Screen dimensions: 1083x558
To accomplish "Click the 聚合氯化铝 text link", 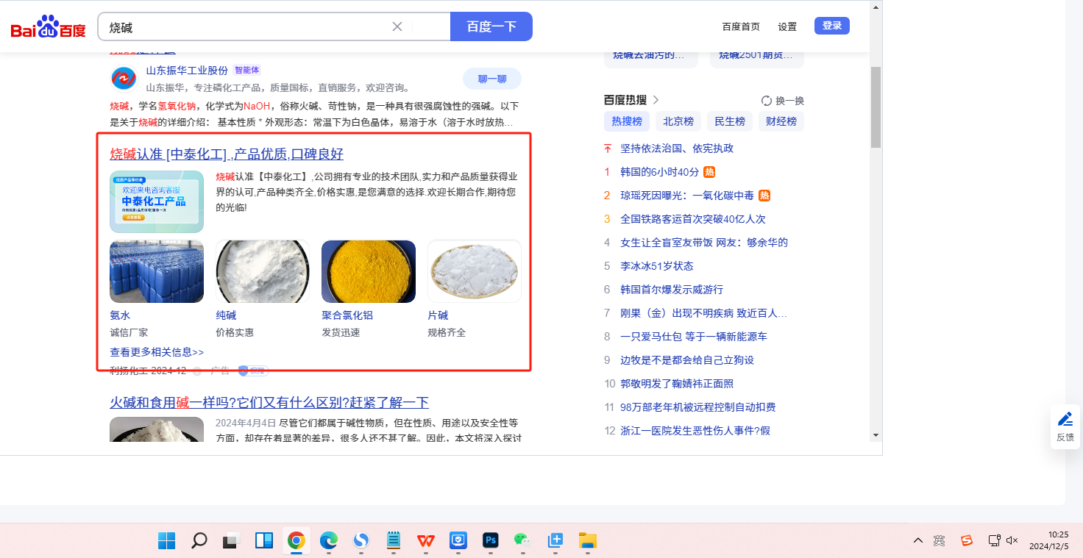I will [x=347, y=315].
